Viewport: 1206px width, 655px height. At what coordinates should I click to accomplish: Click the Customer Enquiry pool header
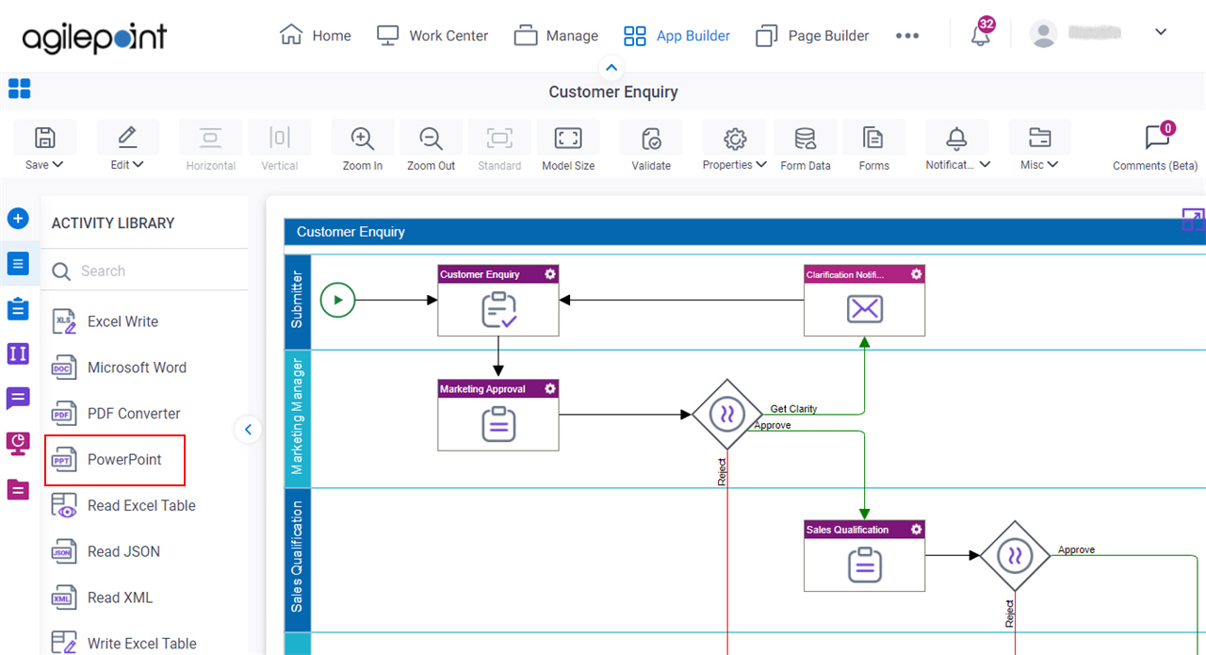pyautogui.click(x=744, y=232)
